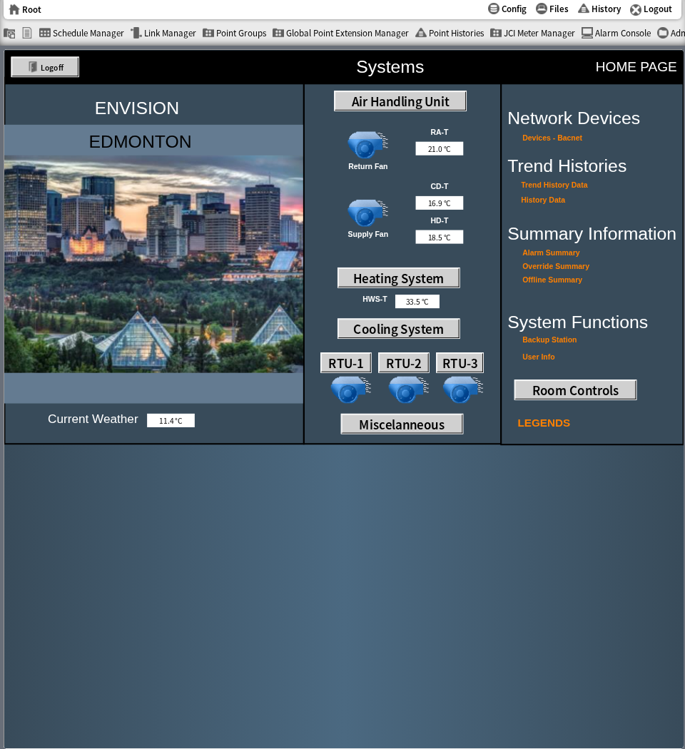Image resolution: width=685 pixels, height=749 pixels.
Task: Click the Return Fan icon
Action: (x=367, y=145)
